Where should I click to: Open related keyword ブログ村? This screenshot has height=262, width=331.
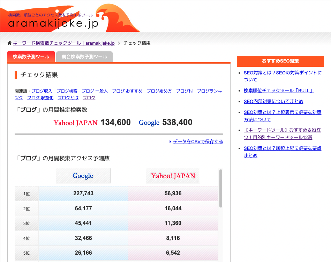pos(184,91)
